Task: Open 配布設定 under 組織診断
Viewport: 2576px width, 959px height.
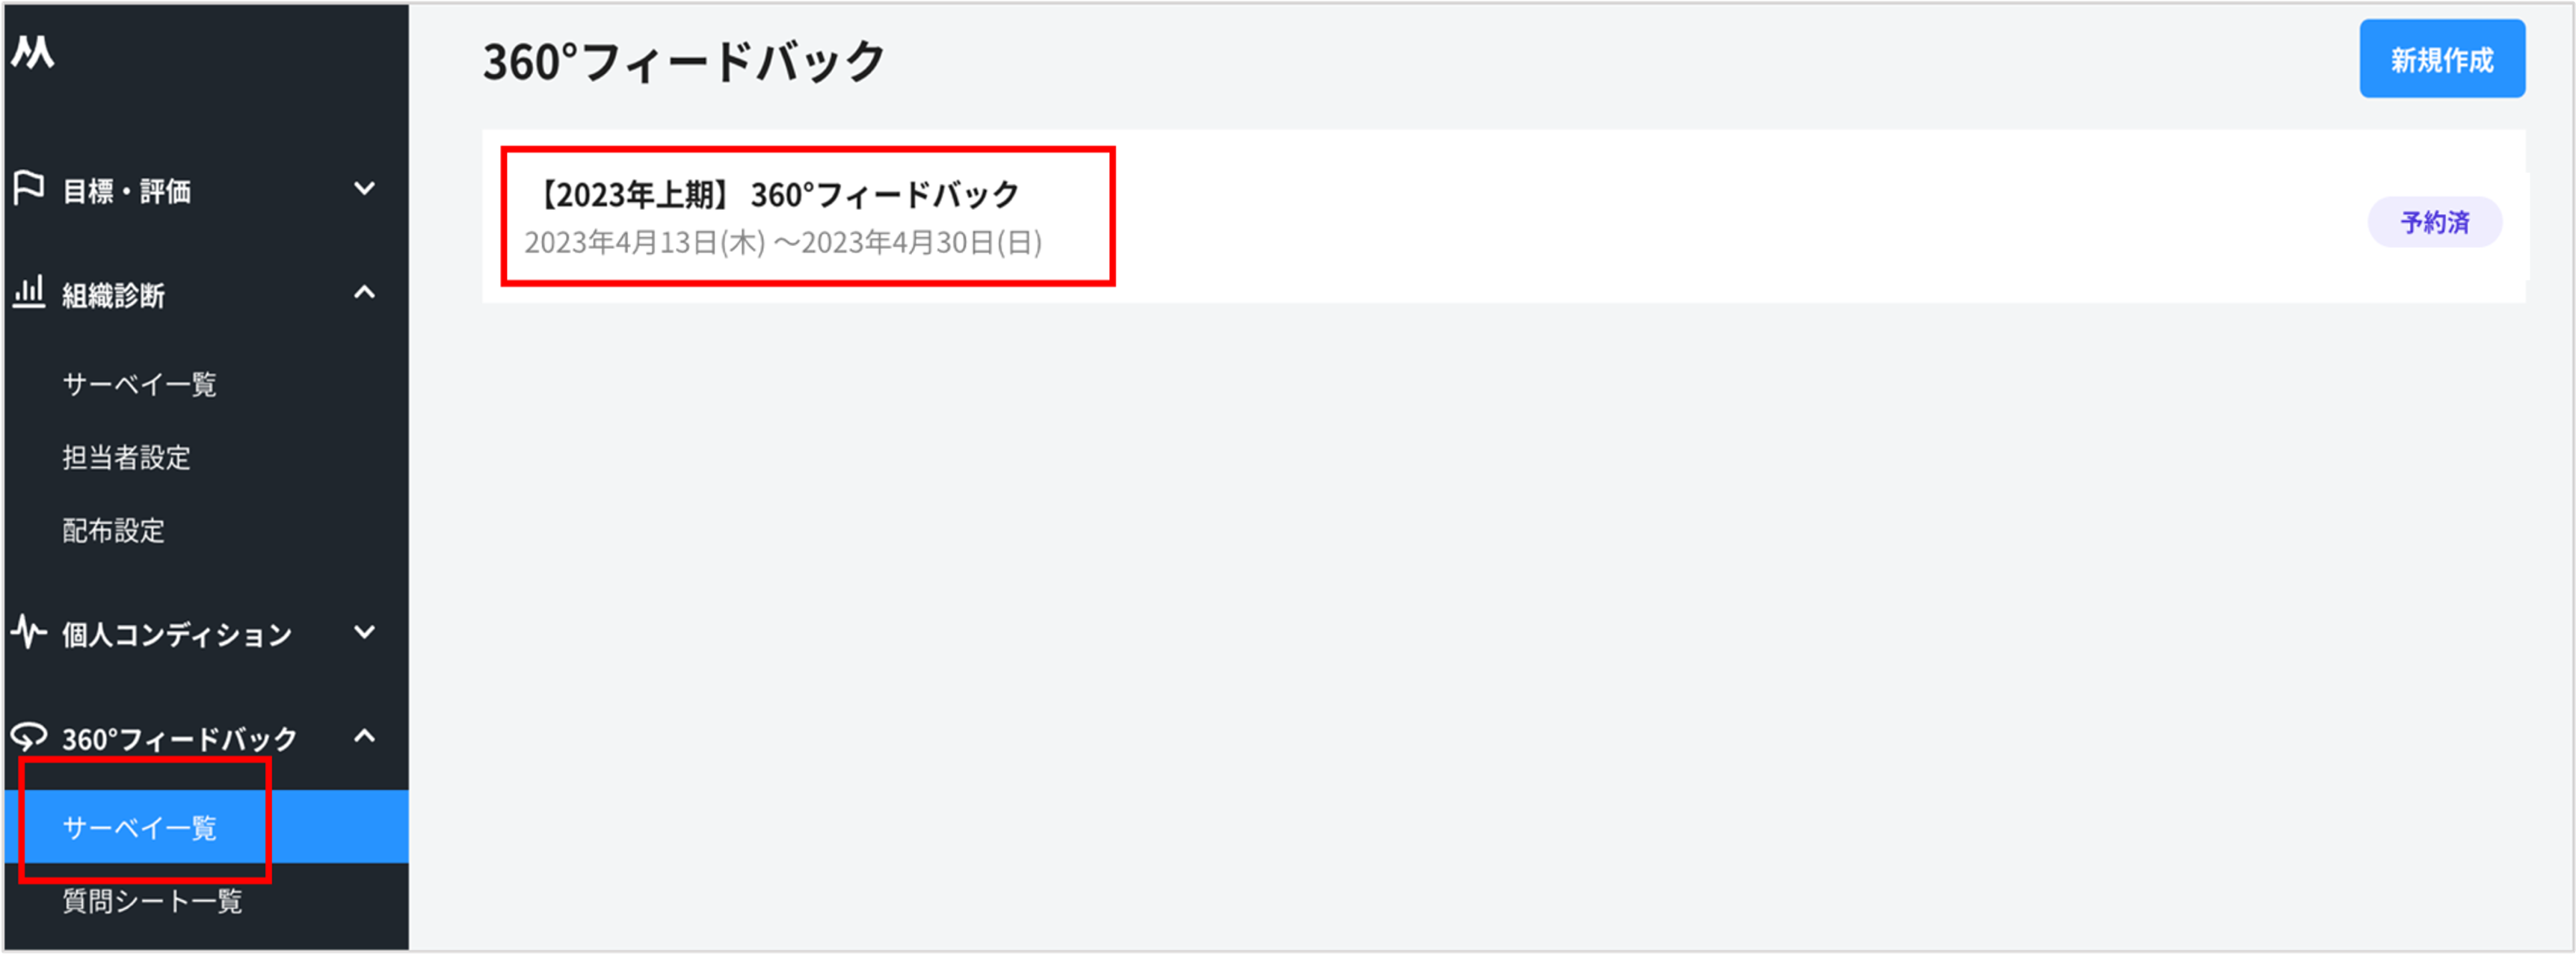Action: (113, 531)
